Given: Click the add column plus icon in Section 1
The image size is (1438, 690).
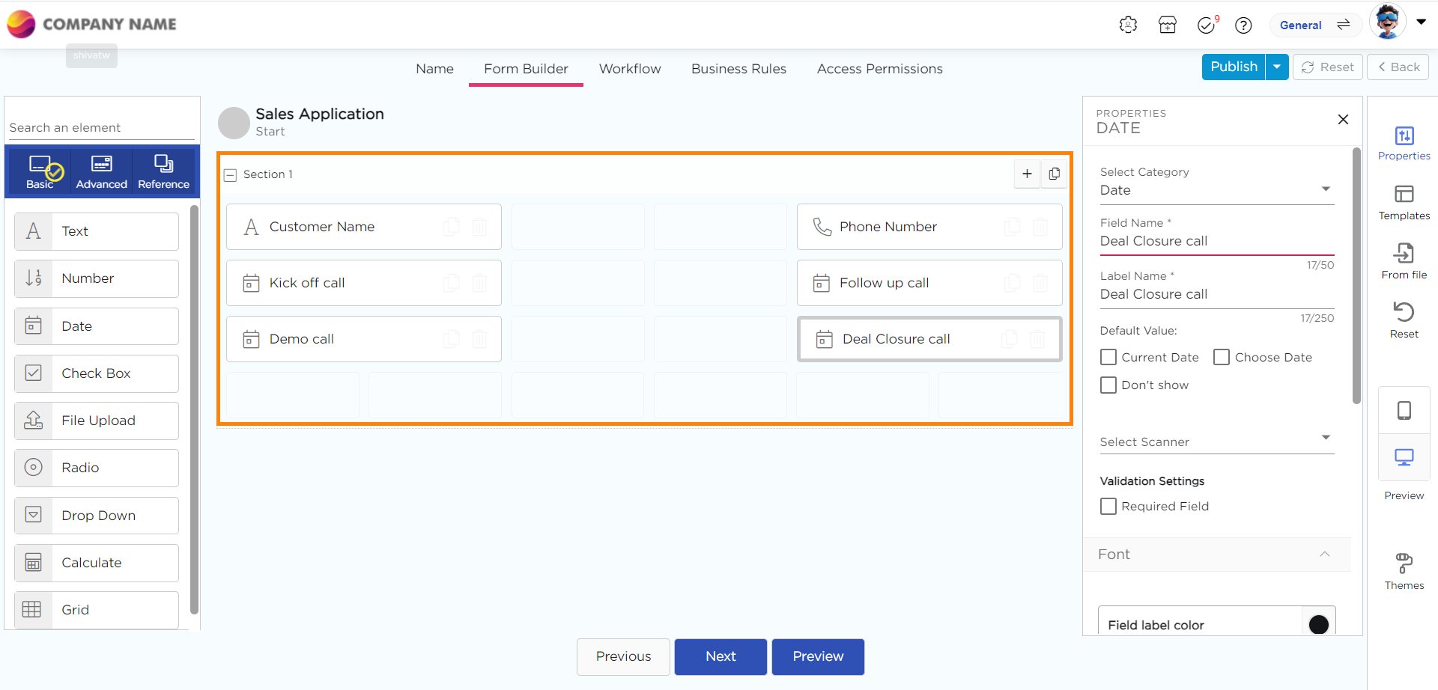Looking at the screenshot, I should point(1027,174).
